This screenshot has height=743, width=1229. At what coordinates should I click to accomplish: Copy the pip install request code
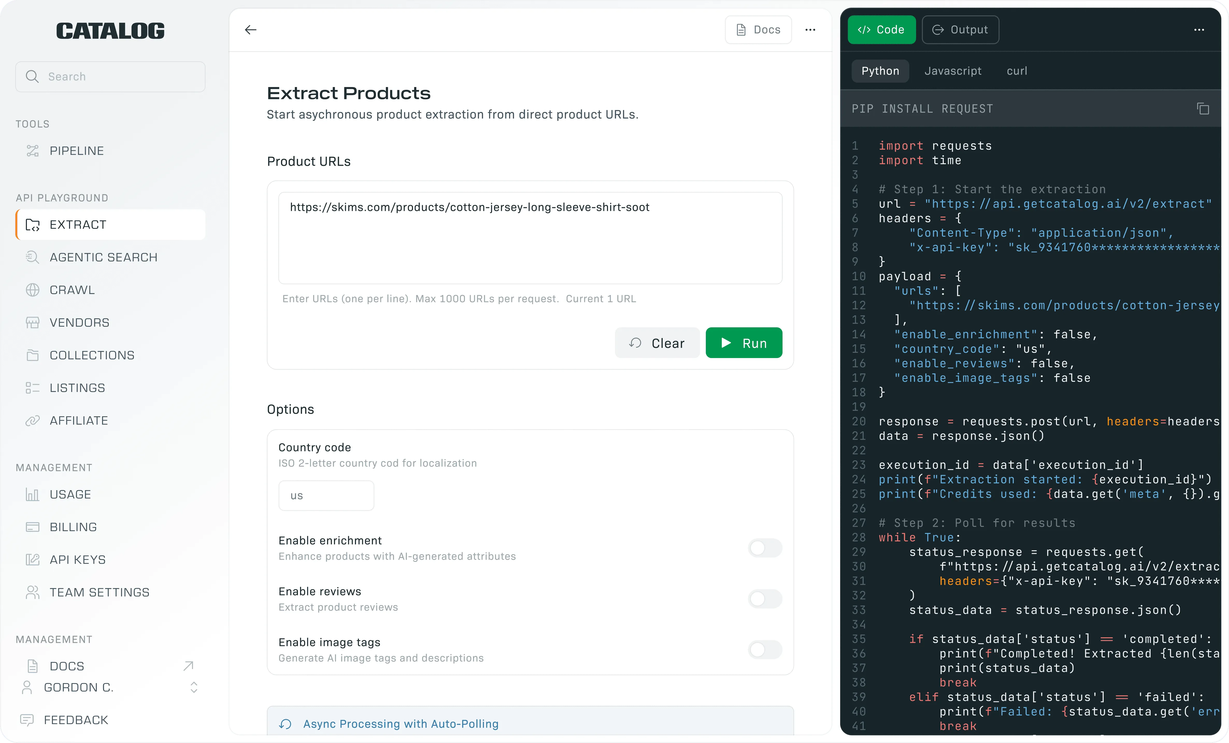coord(1203,109)
